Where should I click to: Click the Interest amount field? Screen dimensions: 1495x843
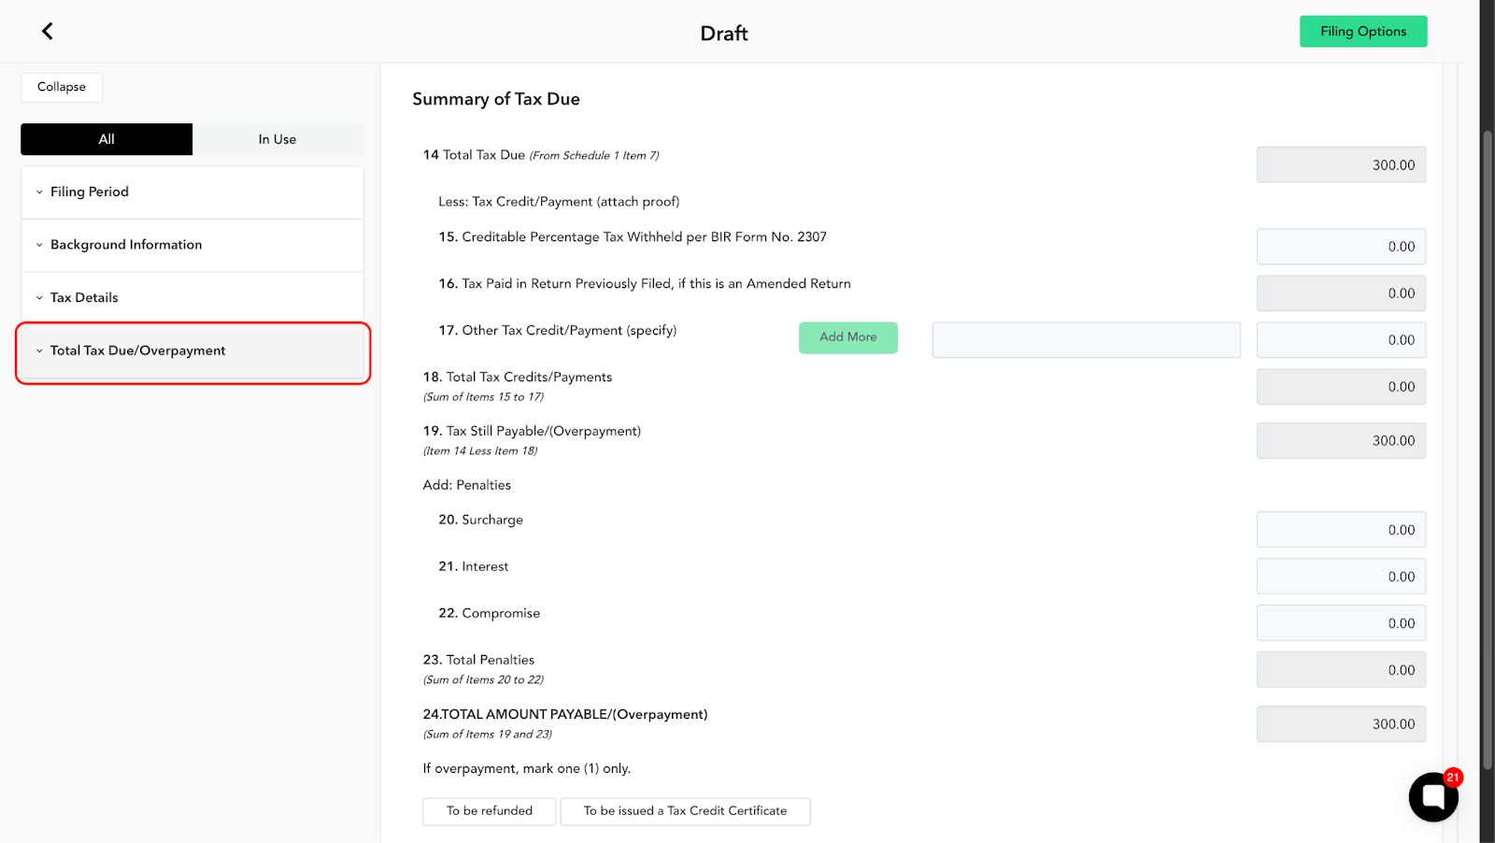coord(1341,577)
